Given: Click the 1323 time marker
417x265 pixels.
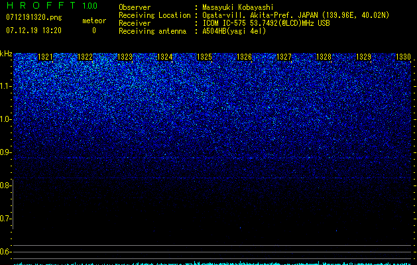Looking at the screenshot, I should pos(125,57).
